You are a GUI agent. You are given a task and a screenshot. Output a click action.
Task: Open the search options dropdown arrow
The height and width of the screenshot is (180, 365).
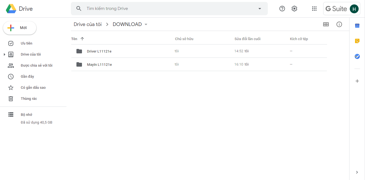(259, 9)
